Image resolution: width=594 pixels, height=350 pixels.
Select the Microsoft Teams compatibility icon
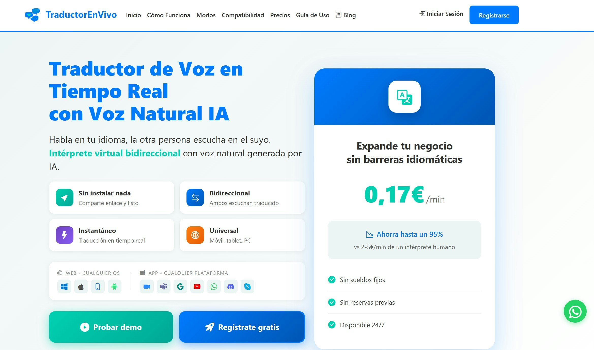coord(163,286)
